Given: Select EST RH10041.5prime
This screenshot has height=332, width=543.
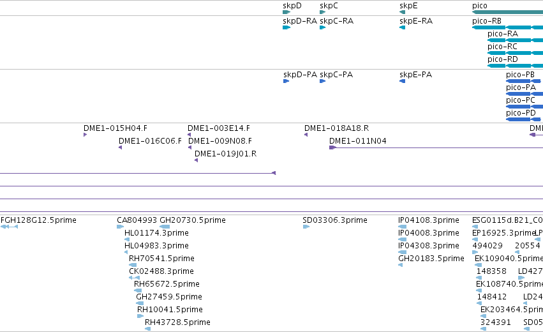Looking at the screenshot, I should point(140,317).
